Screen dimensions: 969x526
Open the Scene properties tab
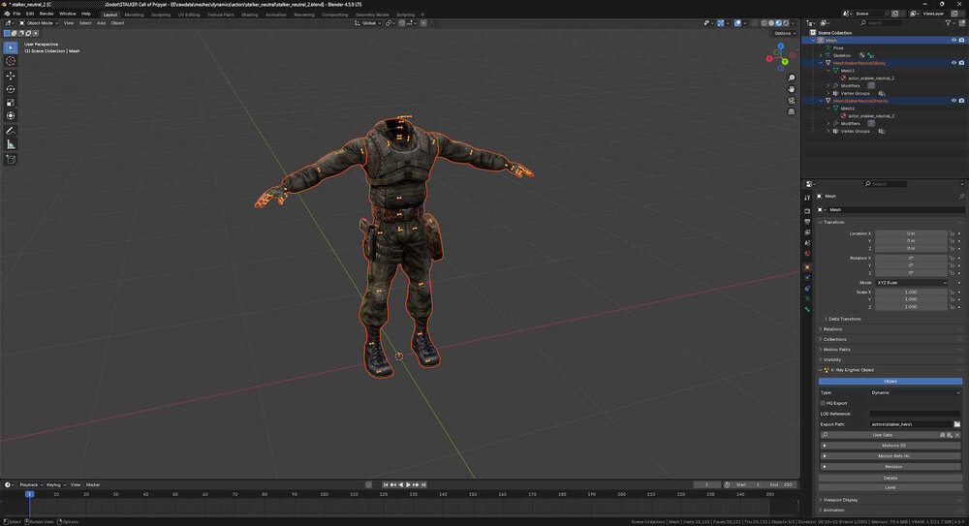(807, 243)
